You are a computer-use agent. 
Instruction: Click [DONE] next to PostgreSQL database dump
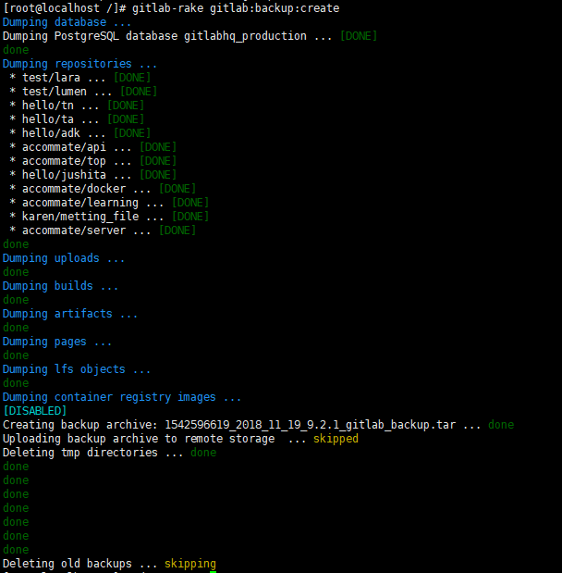coord(359,36)
